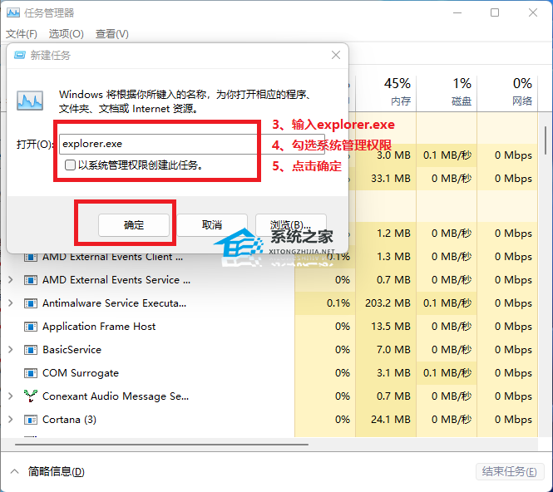Screen dimensions: 553x492
Task: Click the 取消 button
Action: 212,225
